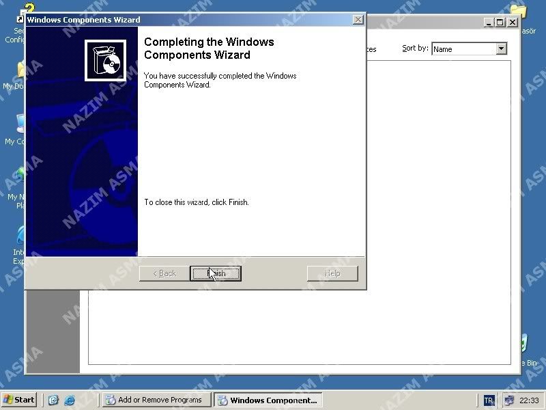Image resolution: width=546 pixels, height=410 pixels.
Task: Minimize the Add or Remove Programs window
Action: [489, 23]
